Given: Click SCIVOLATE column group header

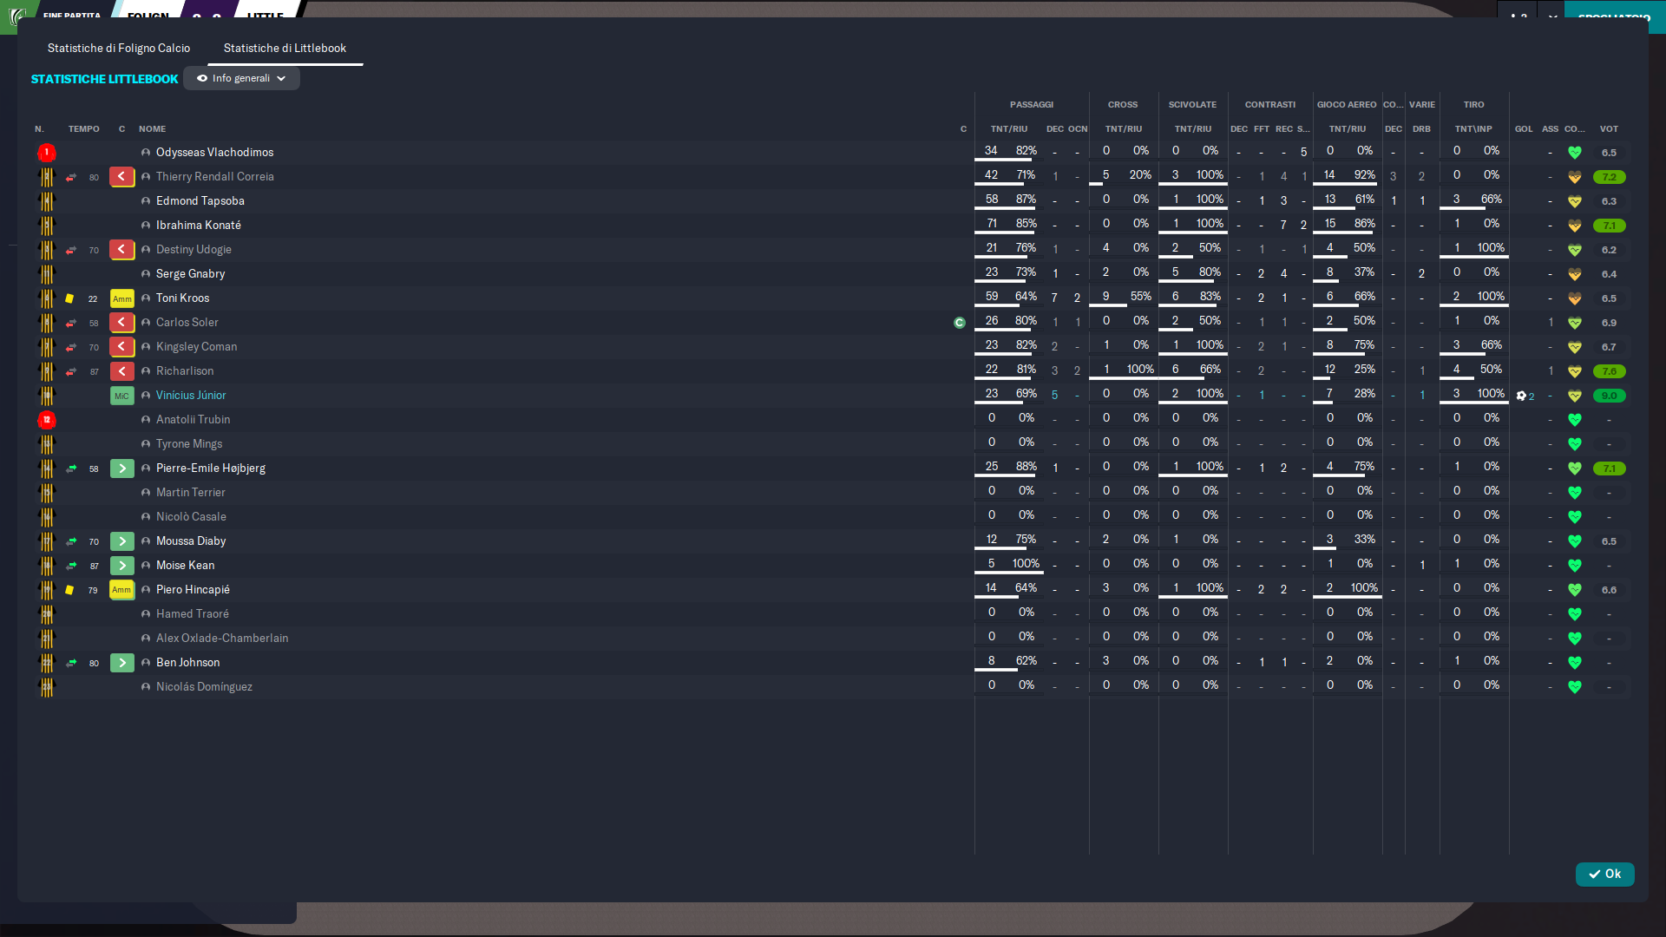Looking at the screenshot, I should pyautogui.click(x=1192, y=105).
